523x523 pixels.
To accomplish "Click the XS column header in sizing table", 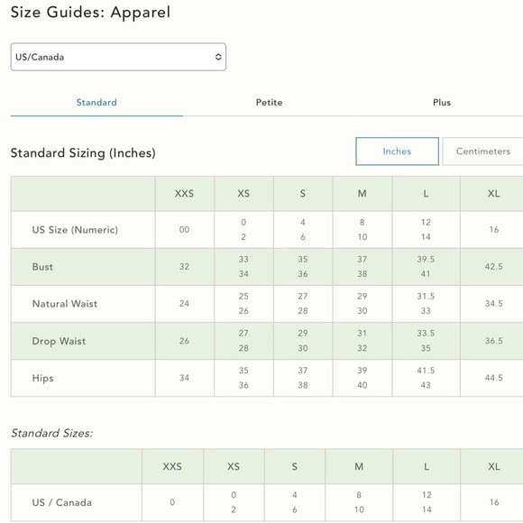I will click(x=243, y=194).
